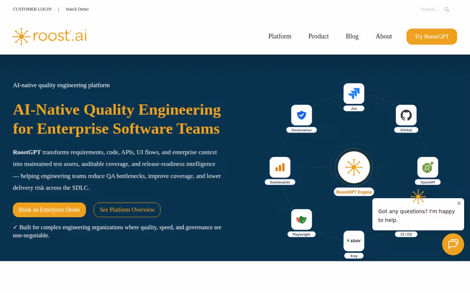Click See Platform Overview button
470x293 pixels.
click(127, 210)
